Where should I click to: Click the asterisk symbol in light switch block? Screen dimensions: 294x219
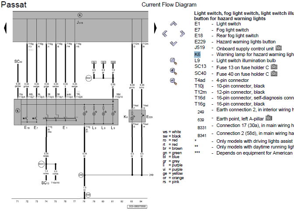click(18, 111)
